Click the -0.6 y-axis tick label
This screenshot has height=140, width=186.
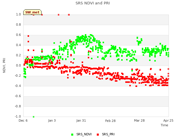[18, 96]
